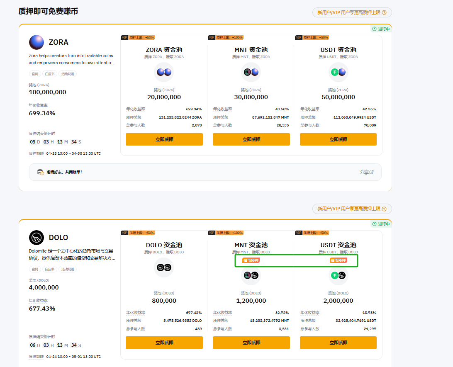This screenshot has height=367, width=453.
Task: Click 年化收益率 label in ZORA 资金池 card
Action: pos(136,109)
